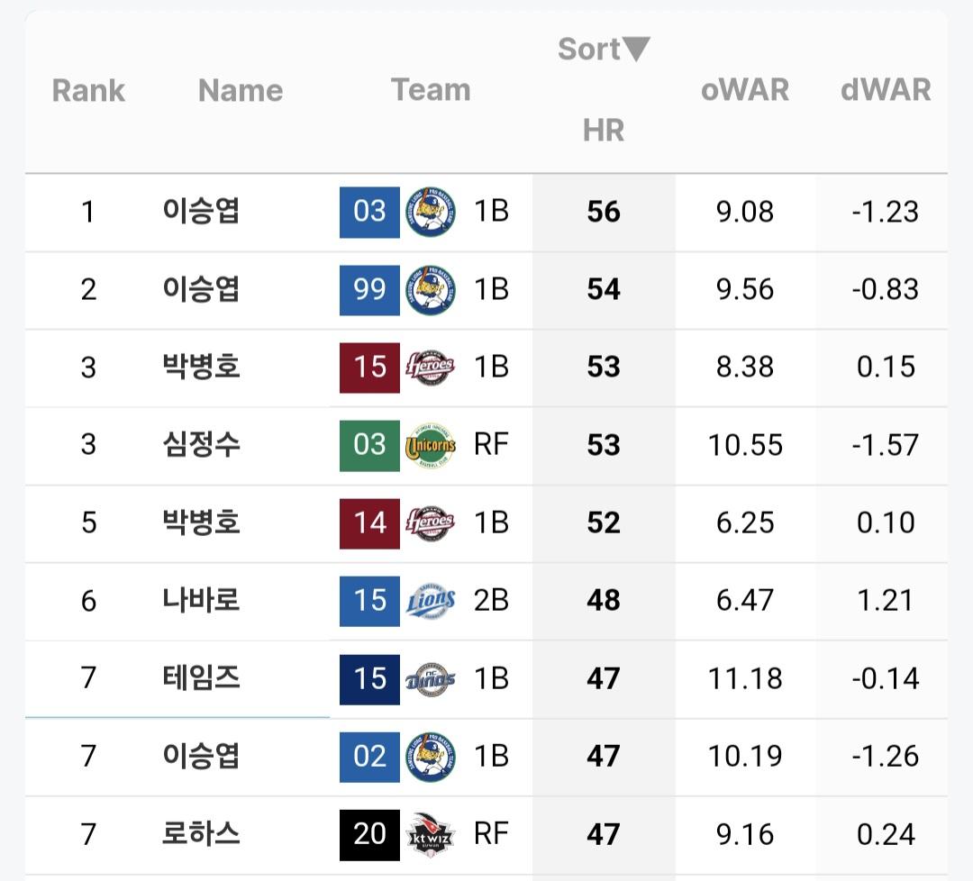
Task: Click the Name column header
Action: (240, 90)
